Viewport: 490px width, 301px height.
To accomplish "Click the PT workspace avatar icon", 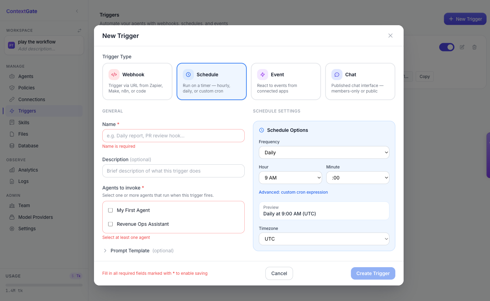I will (x=11, y=45).
